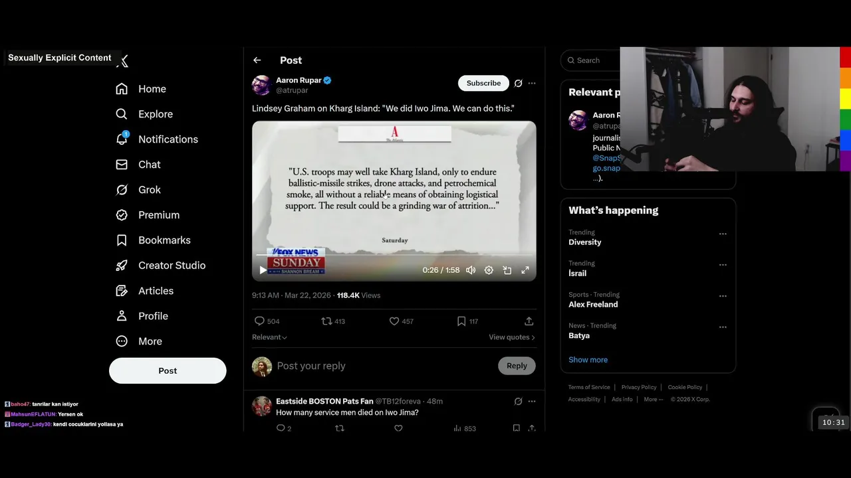Repost Aaron Rupar's post
Screen dimensions: 851x478
[x=326, y=321]
